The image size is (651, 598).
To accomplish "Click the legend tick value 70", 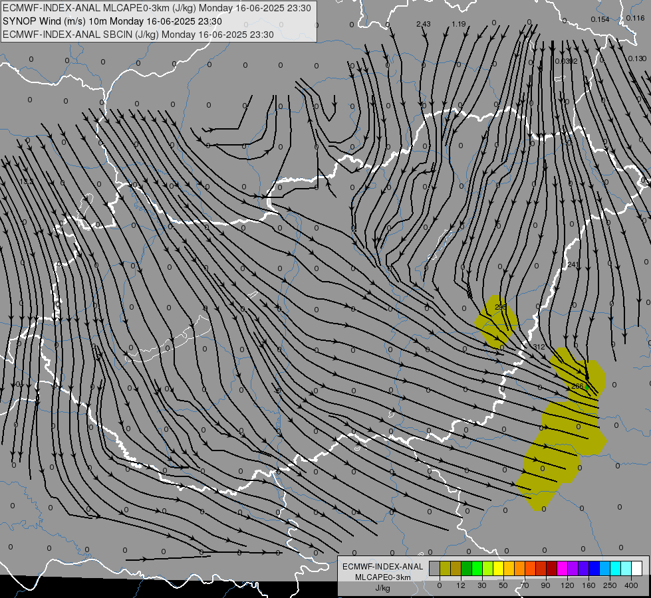I will point(525,585).
